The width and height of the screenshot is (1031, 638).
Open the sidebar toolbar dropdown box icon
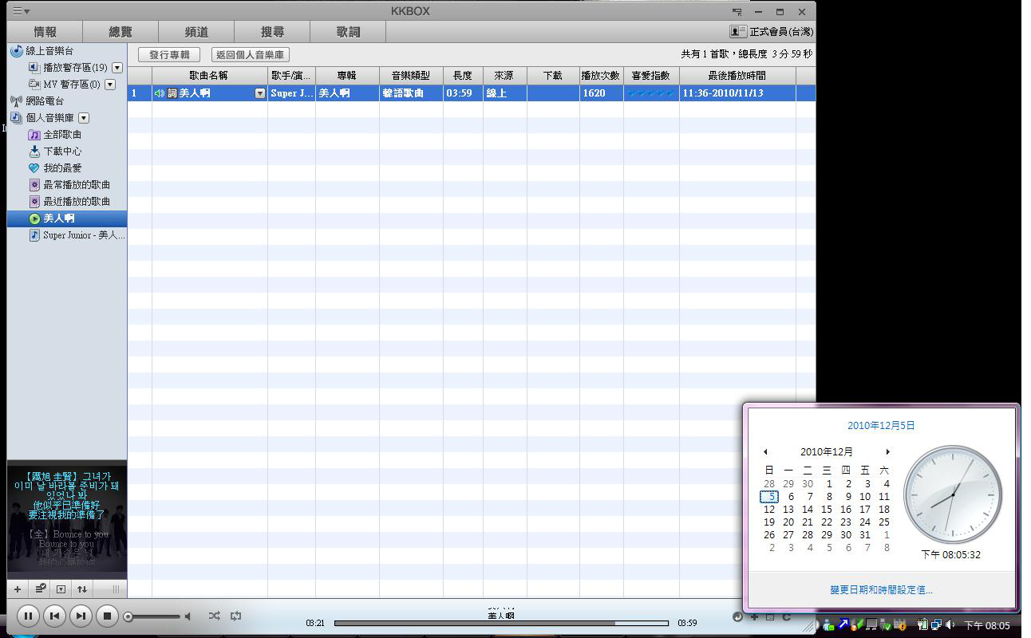(x=61, y=589)
